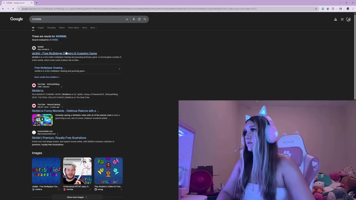Open the Free Multiplayer Drawing sitelink
Image resolution: width=356 pixels, height=200 pixels.
pos(50,68)
